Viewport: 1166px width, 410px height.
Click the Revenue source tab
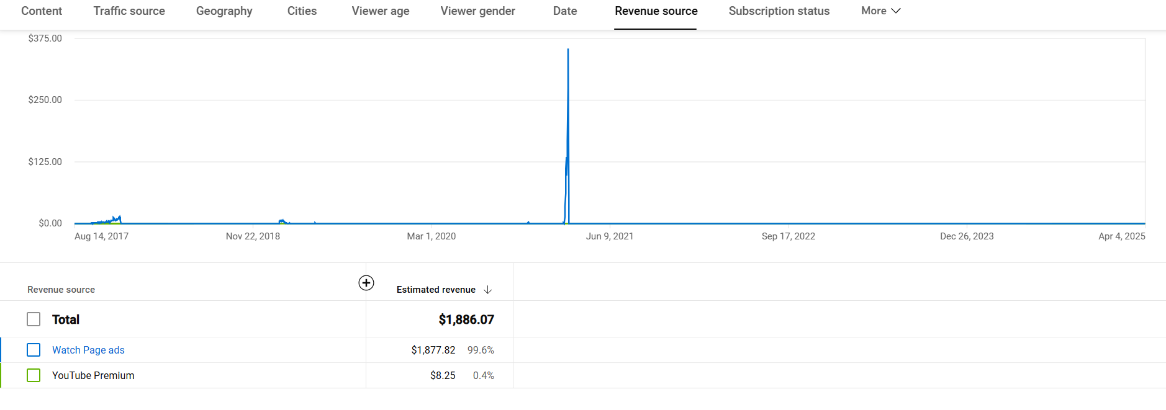coord(656,11)
